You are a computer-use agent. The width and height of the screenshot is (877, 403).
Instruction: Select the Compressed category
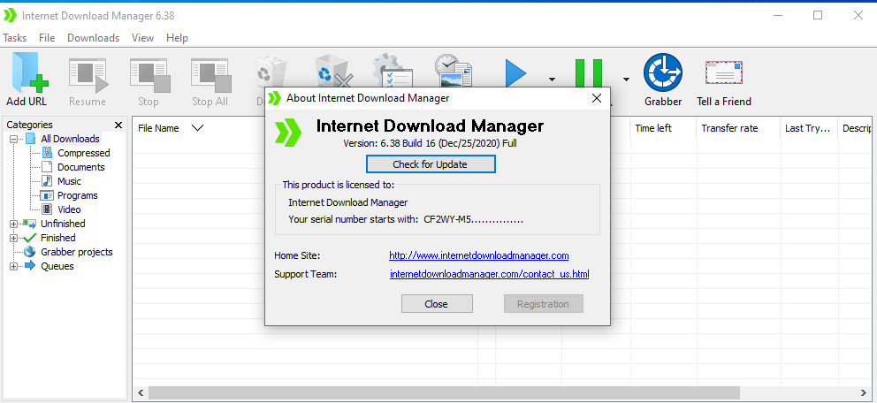84,153
